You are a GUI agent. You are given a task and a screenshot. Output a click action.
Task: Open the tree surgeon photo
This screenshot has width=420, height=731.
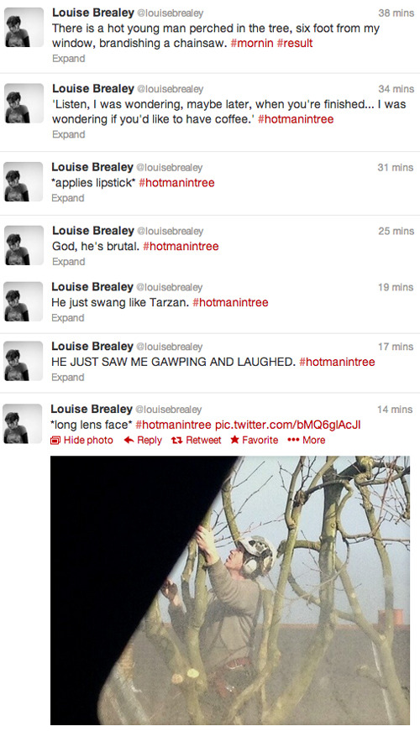click(x=230, y=590)
